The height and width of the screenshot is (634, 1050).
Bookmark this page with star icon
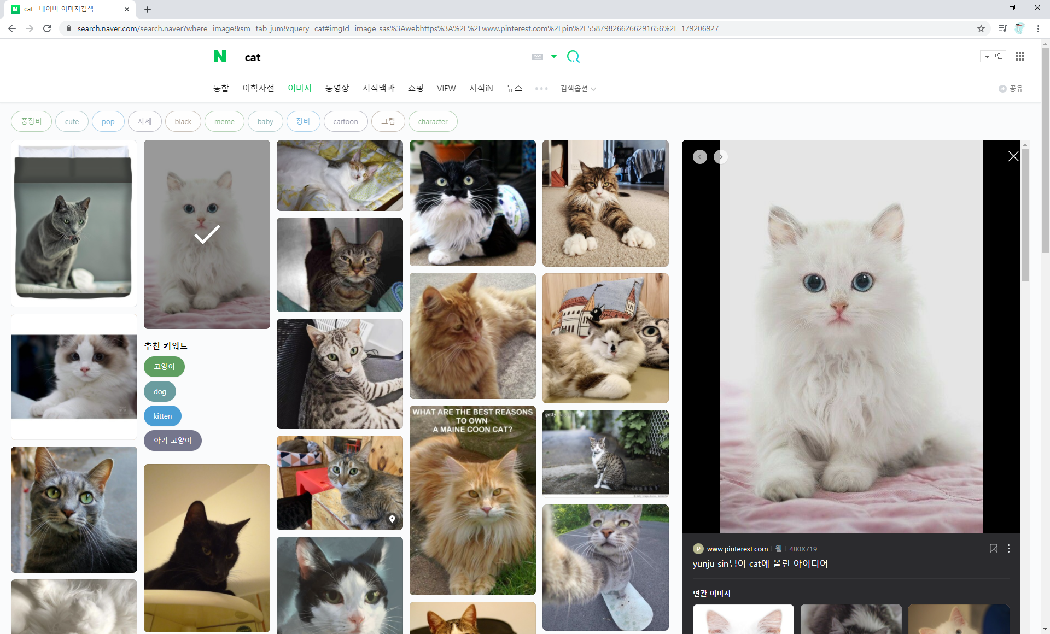[x=981, y=28]
